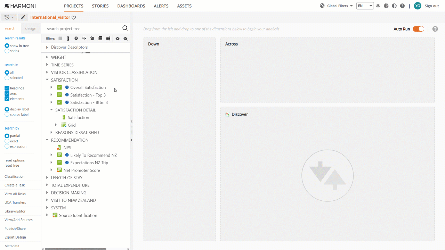445x250 pixels.
Task: Open help via top bar question mark
Action: (402, 6)
